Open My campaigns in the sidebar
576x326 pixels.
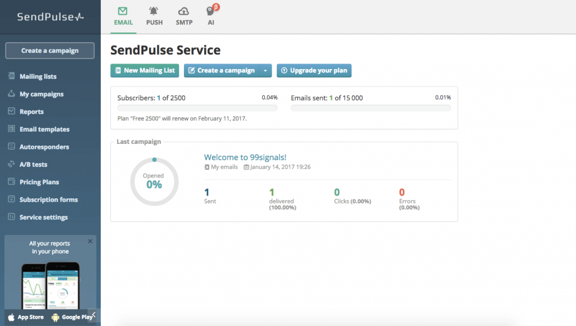41,94
